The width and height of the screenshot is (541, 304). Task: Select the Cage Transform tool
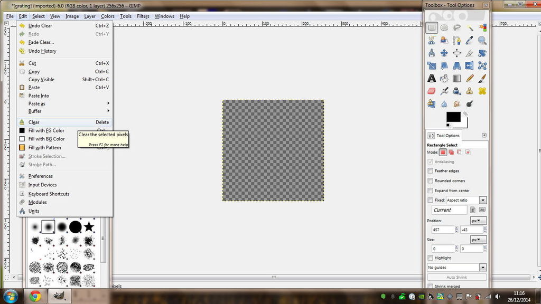tap(482, 66)
